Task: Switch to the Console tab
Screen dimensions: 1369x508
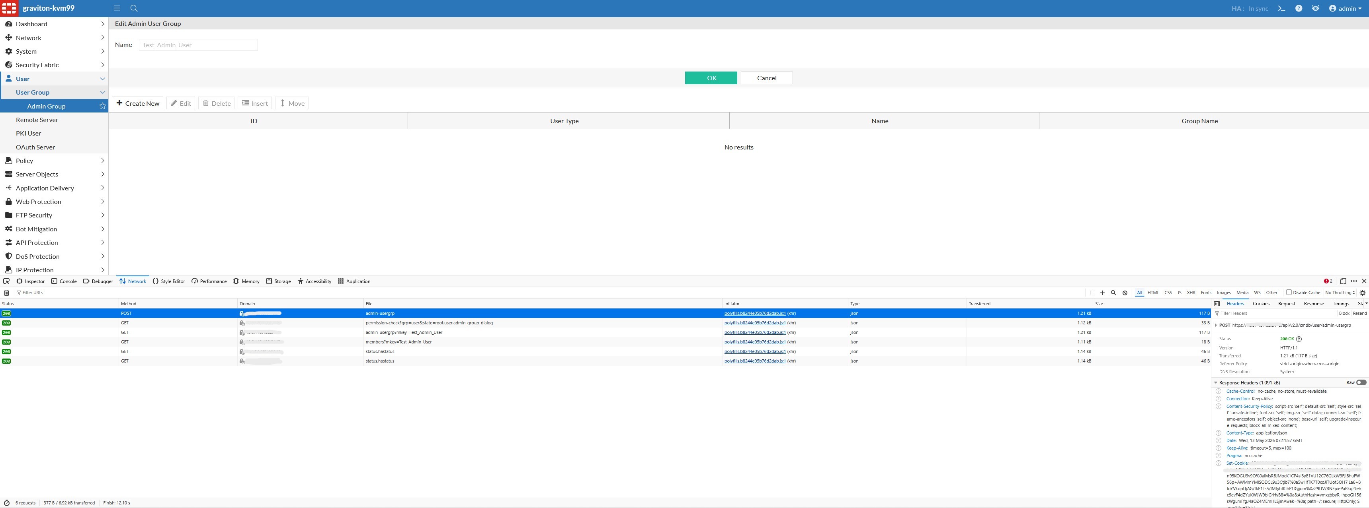Action: (64, 281)
